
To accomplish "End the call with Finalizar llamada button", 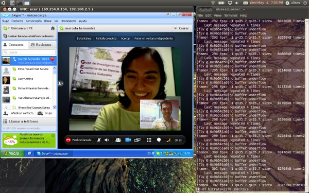I will click(x=79, y=140).
